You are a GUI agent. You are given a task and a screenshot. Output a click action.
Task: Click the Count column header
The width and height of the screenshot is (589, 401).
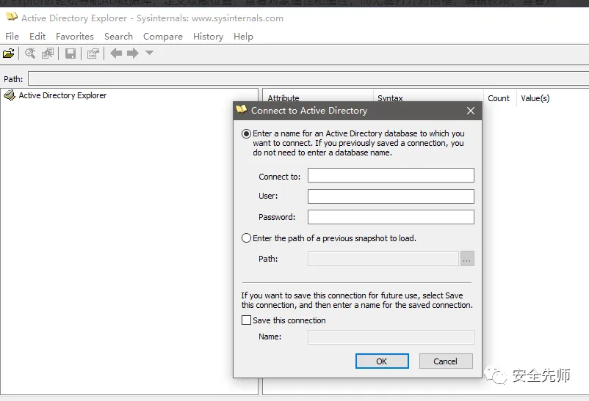pyautogui.click(x=499, y=98)
